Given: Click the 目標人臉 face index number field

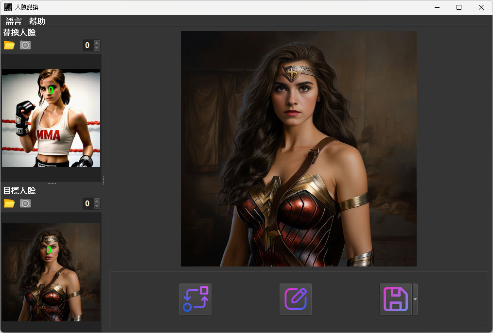Looking at the screenshot, I should click(88, 203).
